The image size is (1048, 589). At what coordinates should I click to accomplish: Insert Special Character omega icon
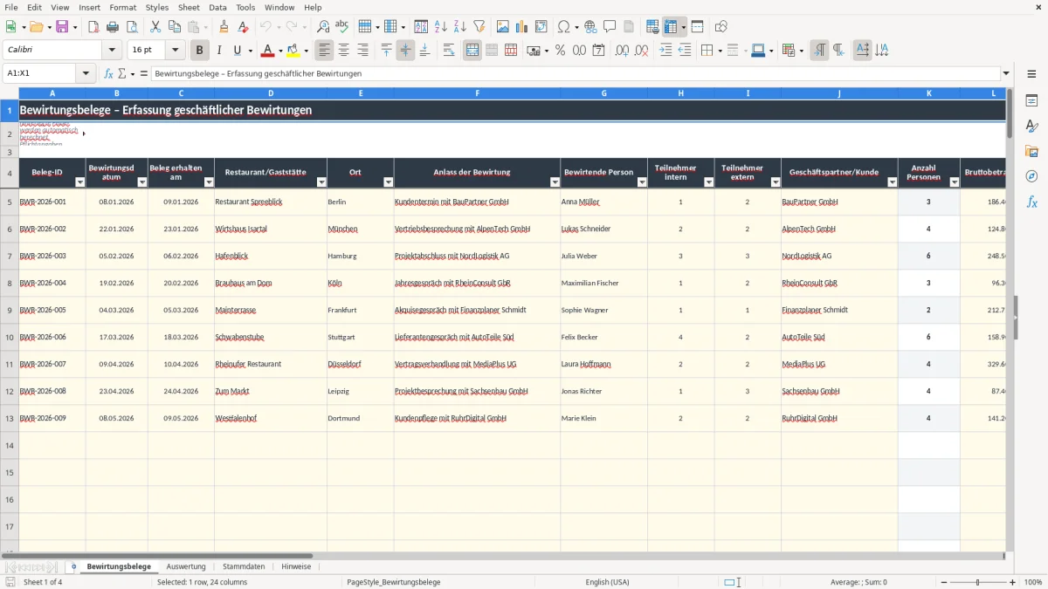click(x=563, y=27)
